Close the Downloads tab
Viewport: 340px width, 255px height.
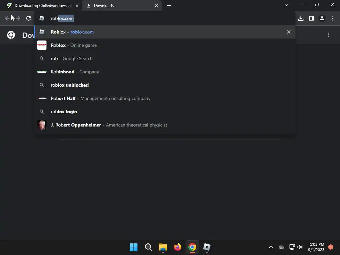tap(156, 6)
